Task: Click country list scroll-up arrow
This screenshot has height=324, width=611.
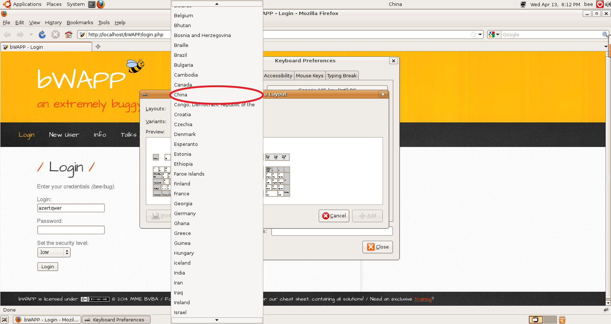Action: pos(217,4)
